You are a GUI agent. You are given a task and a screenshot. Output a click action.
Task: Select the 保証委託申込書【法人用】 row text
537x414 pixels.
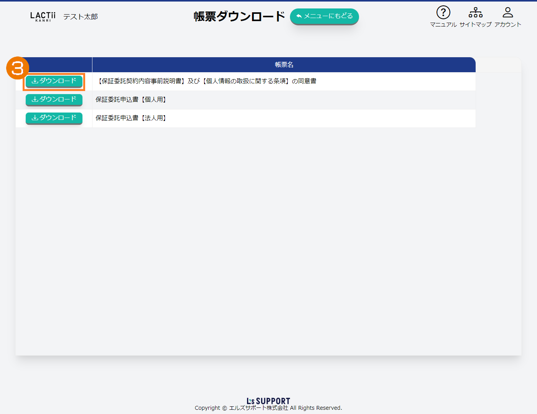tap(132, 118)
